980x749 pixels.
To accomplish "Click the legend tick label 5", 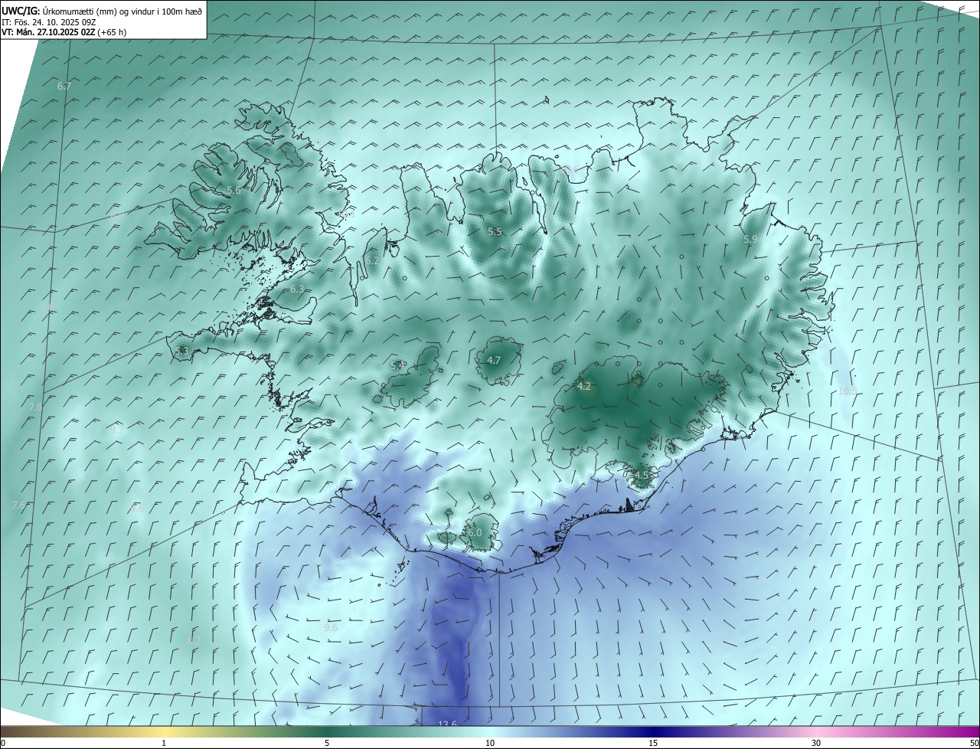I will [x=327, y=743].
